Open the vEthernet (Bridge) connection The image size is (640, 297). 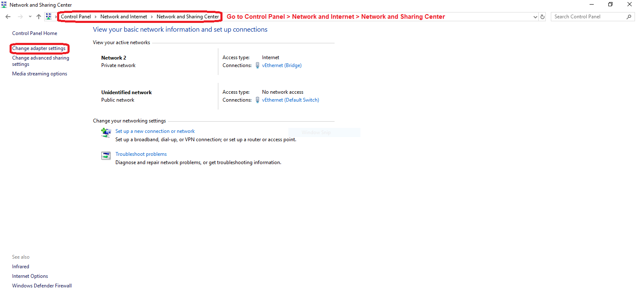281,65
